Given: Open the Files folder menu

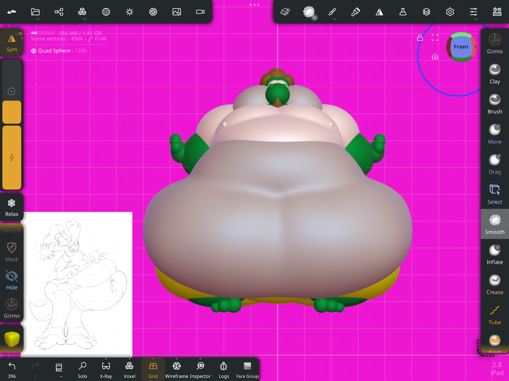Looking at the screenshot, I should click(x=35, y=12).
